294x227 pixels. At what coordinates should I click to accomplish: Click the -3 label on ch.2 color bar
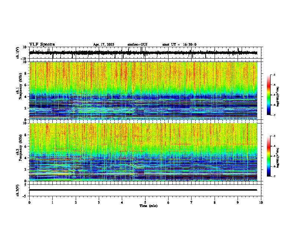click(x=274, y=136)
